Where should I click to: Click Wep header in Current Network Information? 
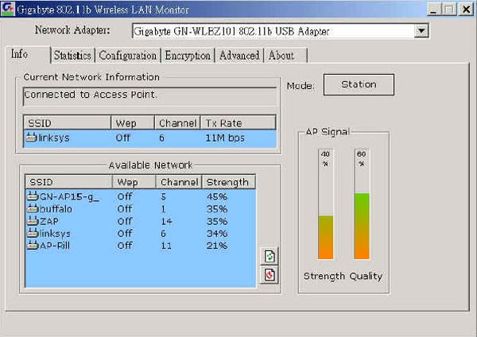click(133, 123)
